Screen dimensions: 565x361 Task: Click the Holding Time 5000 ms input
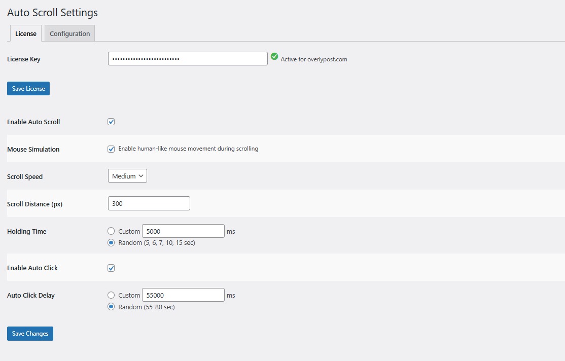point(183,231)
